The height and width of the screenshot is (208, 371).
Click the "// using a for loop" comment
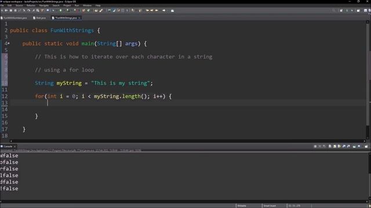(x=64, y=70)
